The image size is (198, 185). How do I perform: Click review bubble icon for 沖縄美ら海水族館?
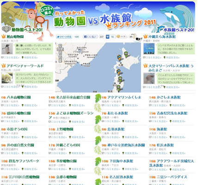[x=144, y=57]
